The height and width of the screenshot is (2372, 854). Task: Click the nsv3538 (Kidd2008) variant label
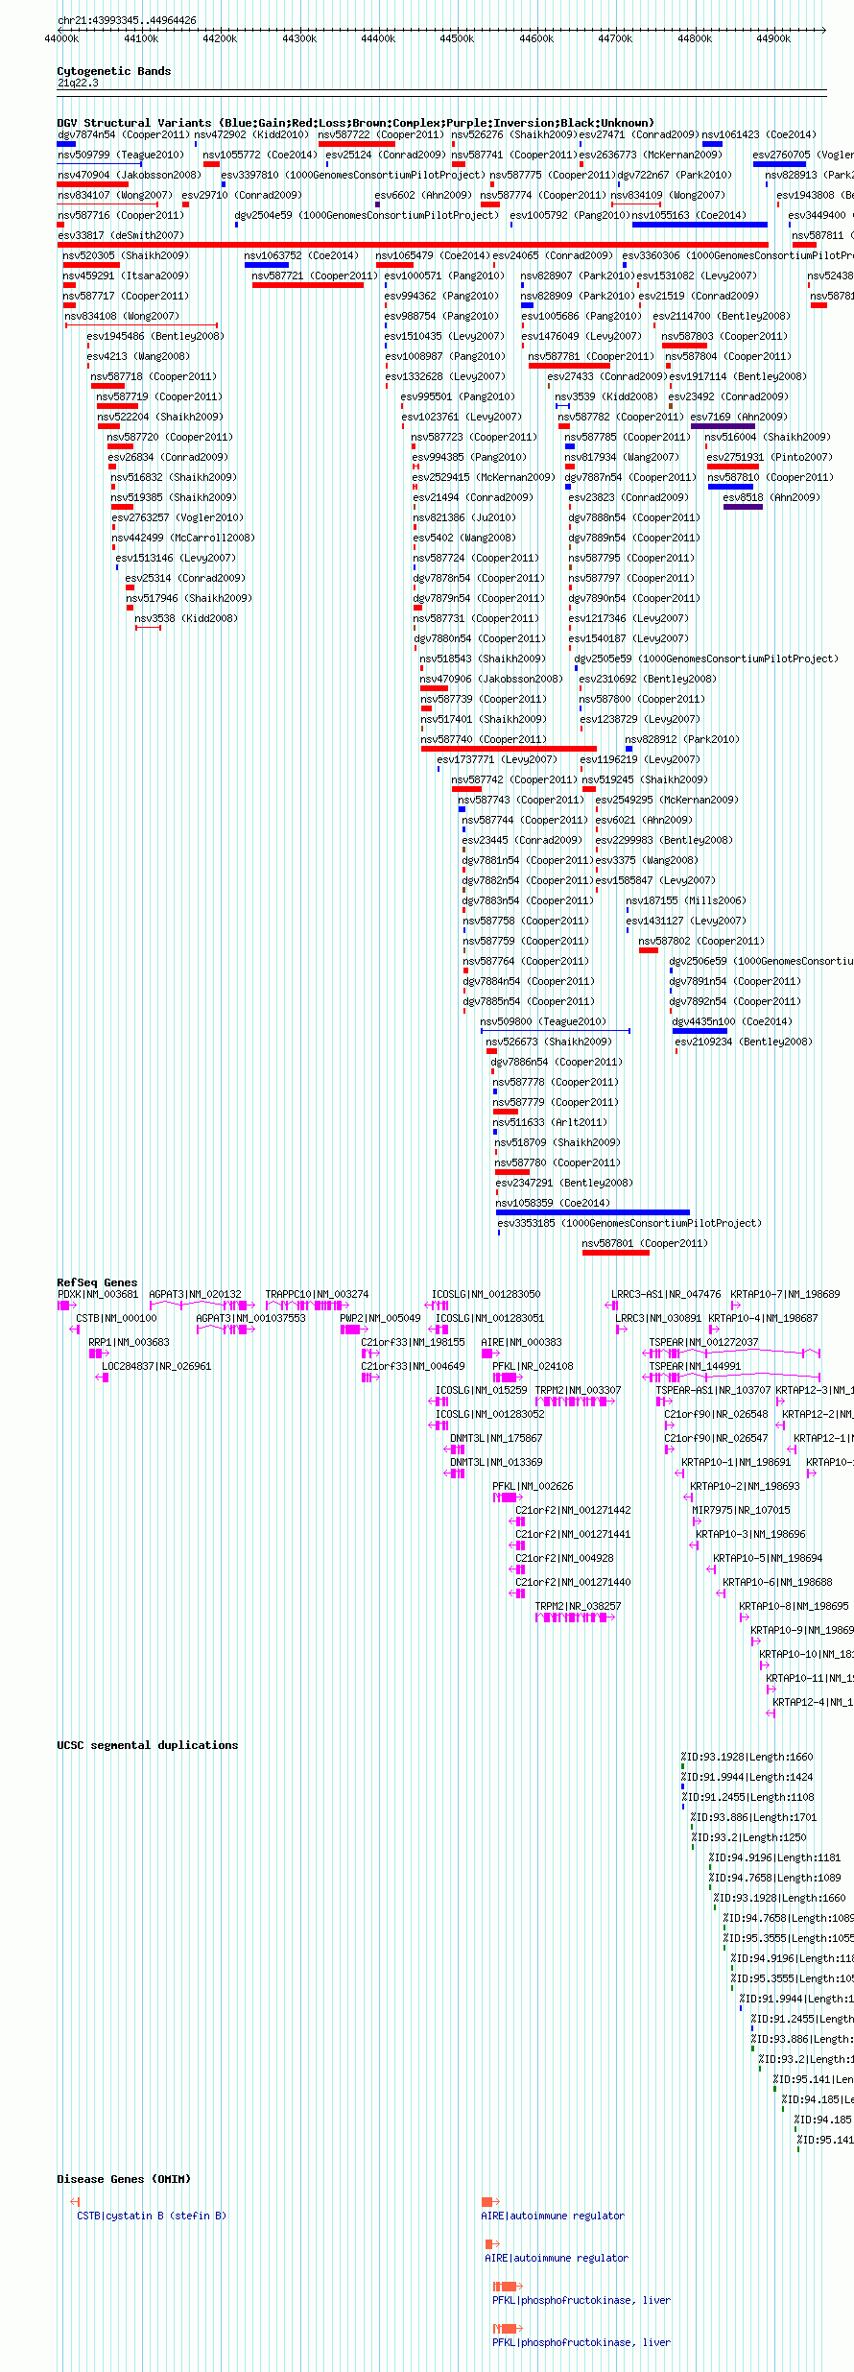(186, 618)
